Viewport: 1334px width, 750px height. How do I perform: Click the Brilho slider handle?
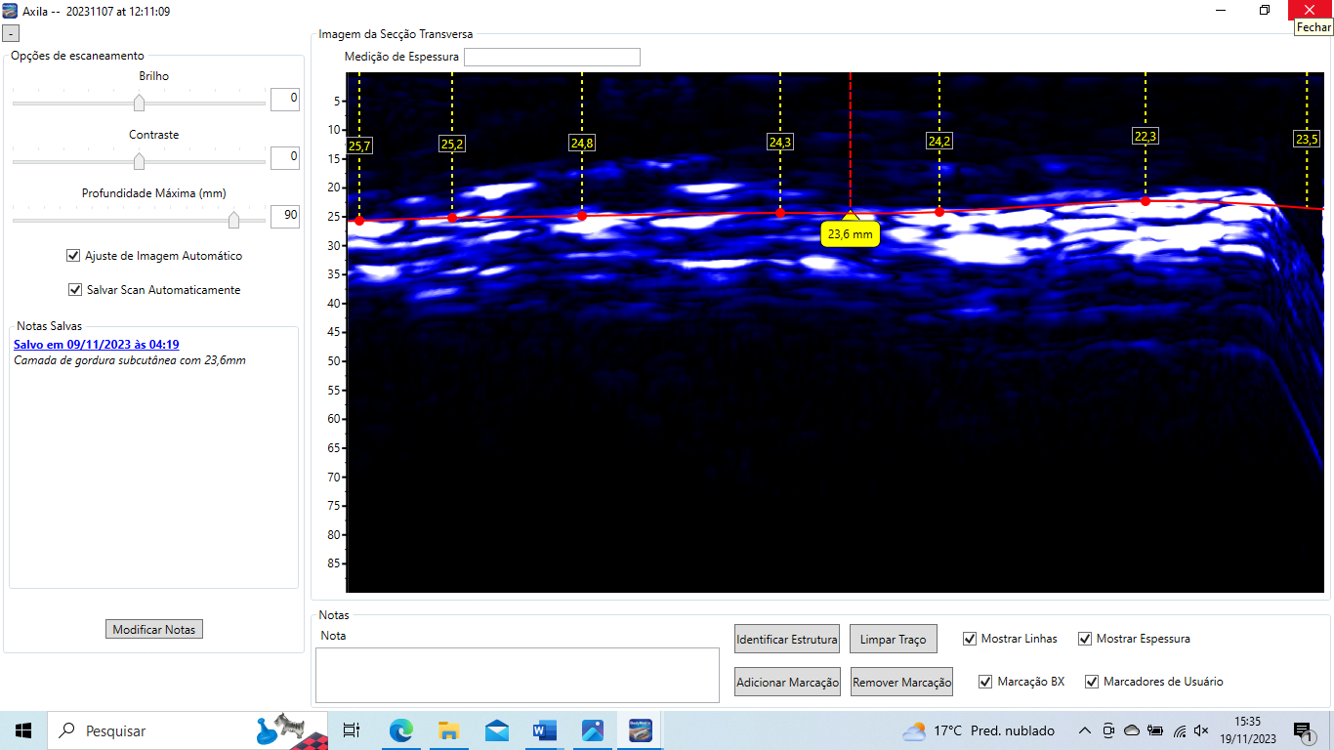pyautogui.click(x=139, y=103)
